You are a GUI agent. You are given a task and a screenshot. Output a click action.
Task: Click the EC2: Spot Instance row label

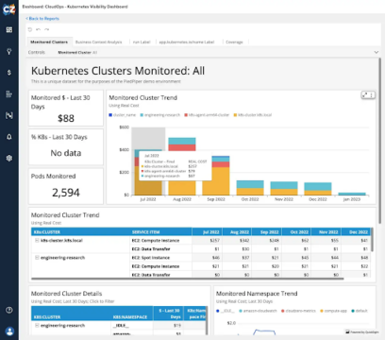(151, 258)
